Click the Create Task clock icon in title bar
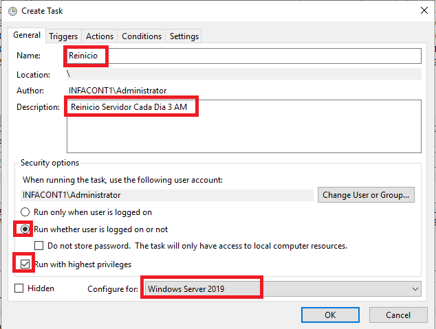 click(x=12, y=11)
